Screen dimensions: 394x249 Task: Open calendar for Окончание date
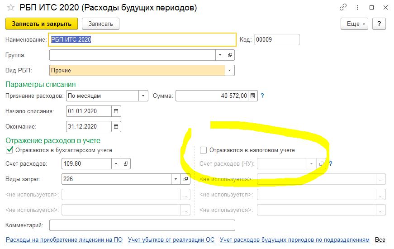116,126
